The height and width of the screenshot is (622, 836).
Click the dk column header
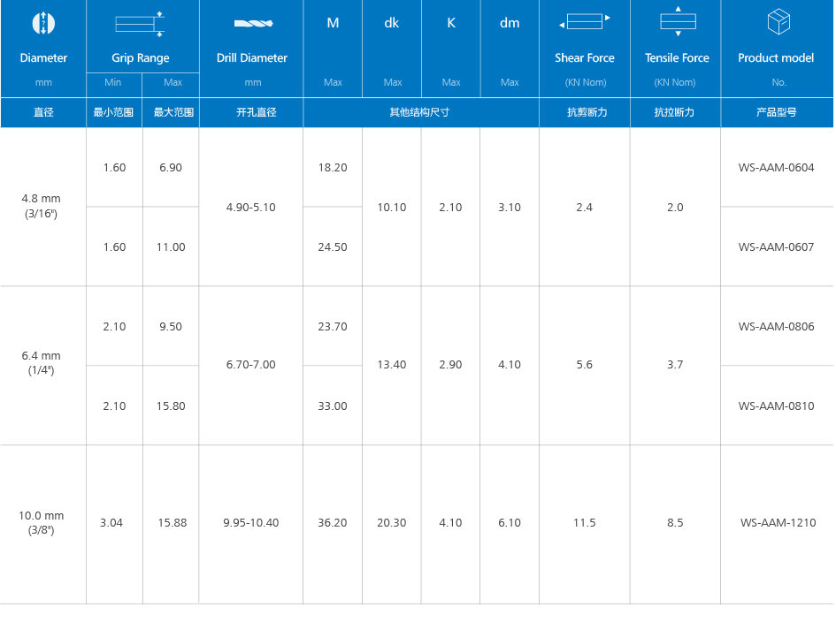tap(392, 24)
